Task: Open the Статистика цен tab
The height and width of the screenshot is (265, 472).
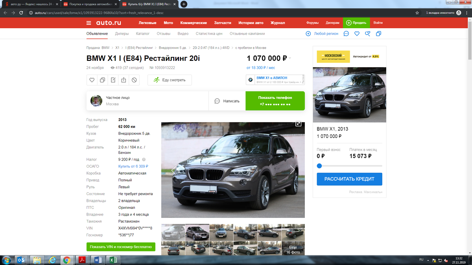Action: click(x=209, y=34)
